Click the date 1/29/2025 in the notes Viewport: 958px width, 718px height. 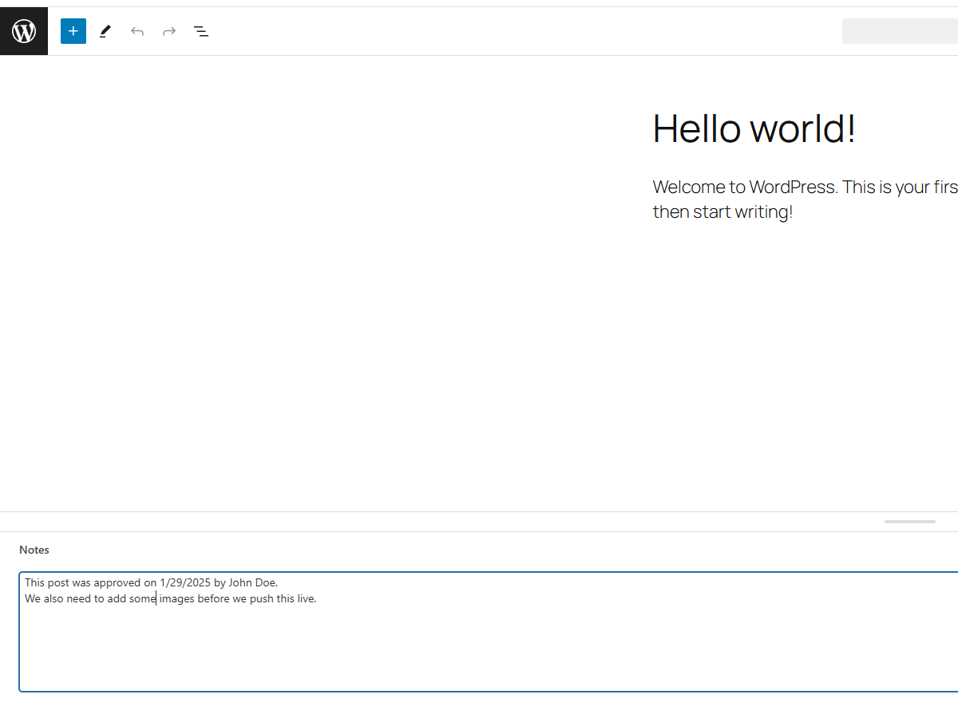[x=185, y=582]
